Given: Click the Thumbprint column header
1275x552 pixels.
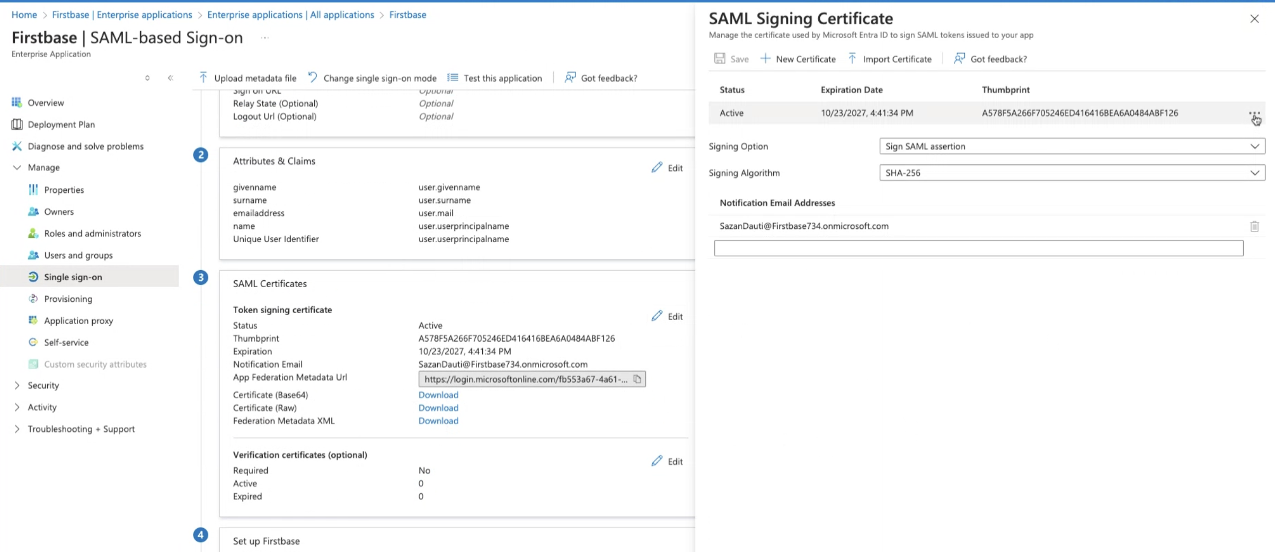Looking at the screenshot, I should click(1005, 90).
